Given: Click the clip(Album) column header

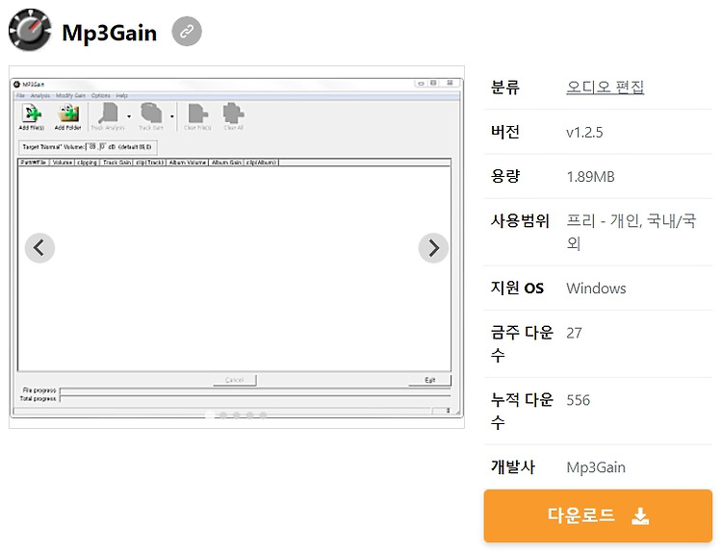Looking at the screenshot, I should tap(262, 163).
